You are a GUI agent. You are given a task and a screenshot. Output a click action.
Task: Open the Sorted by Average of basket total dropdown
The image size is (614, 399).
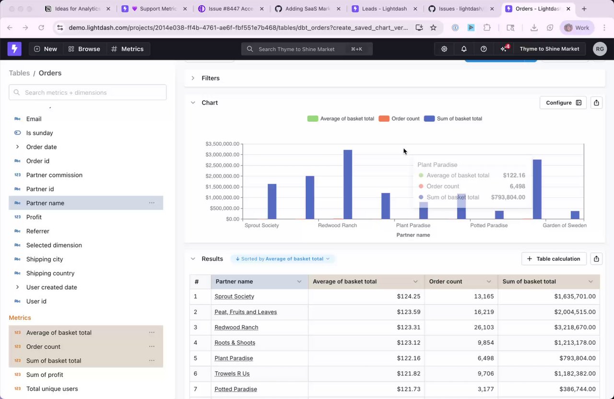[x=283, y=259]
